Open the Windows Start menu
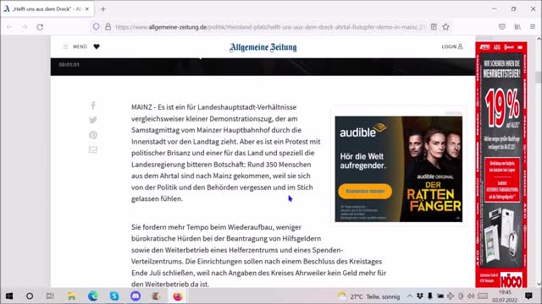 [x=9, y=296]
